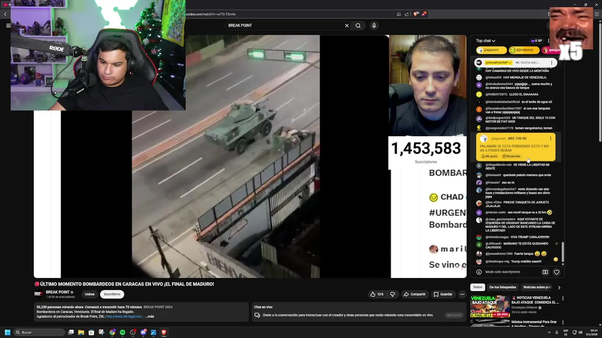Open Task View from the taskbar
Screen dimensions: 602x338
(71, 332)
